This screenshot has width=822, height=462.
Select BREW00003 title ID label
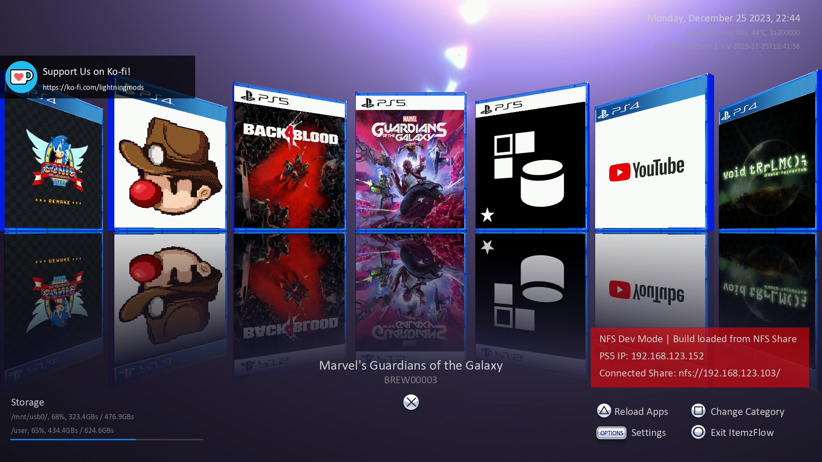[x=411, y=379]
